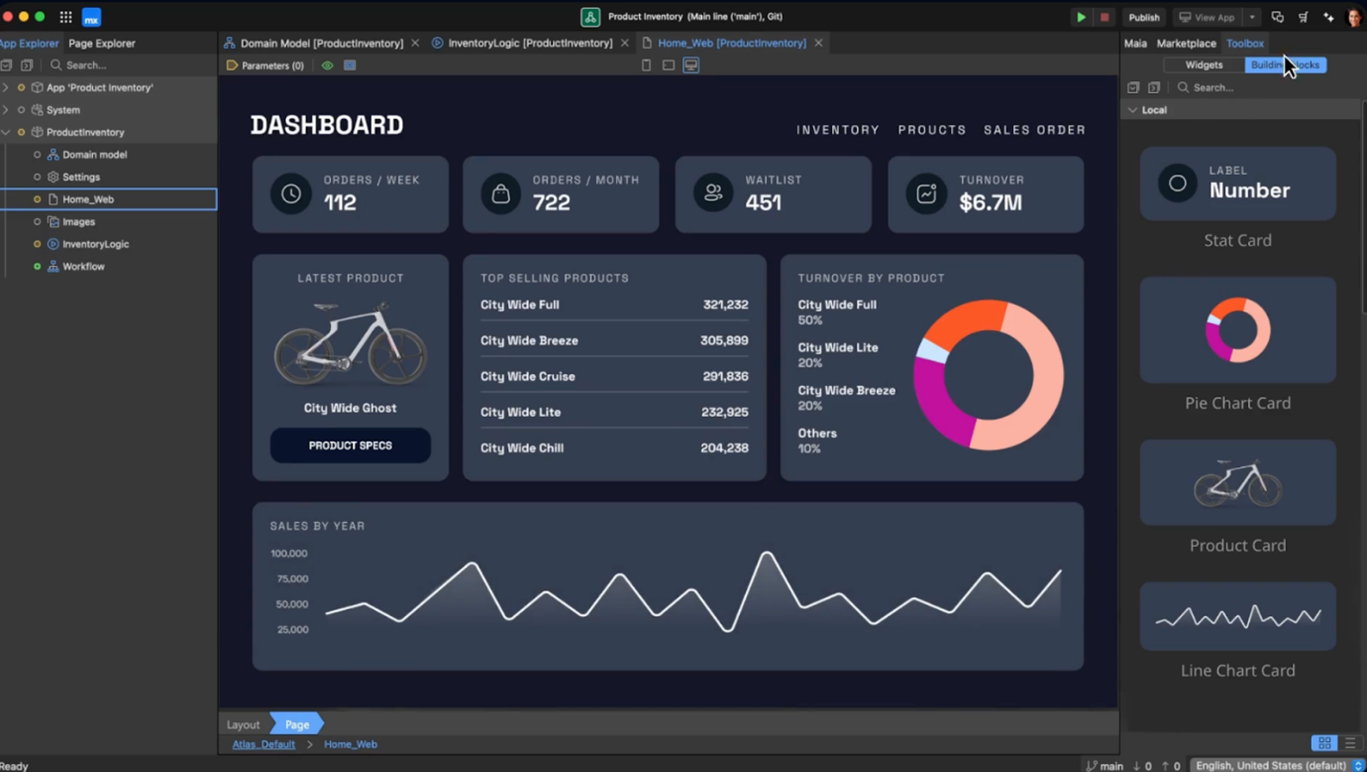1367x772 pixels.
Task: Enable desktop preview mode toggle
Action: (690, 65)
